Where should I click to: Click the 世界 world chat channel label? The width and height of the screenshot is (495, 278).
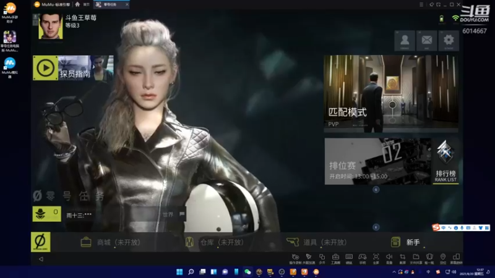pos(168,214)
